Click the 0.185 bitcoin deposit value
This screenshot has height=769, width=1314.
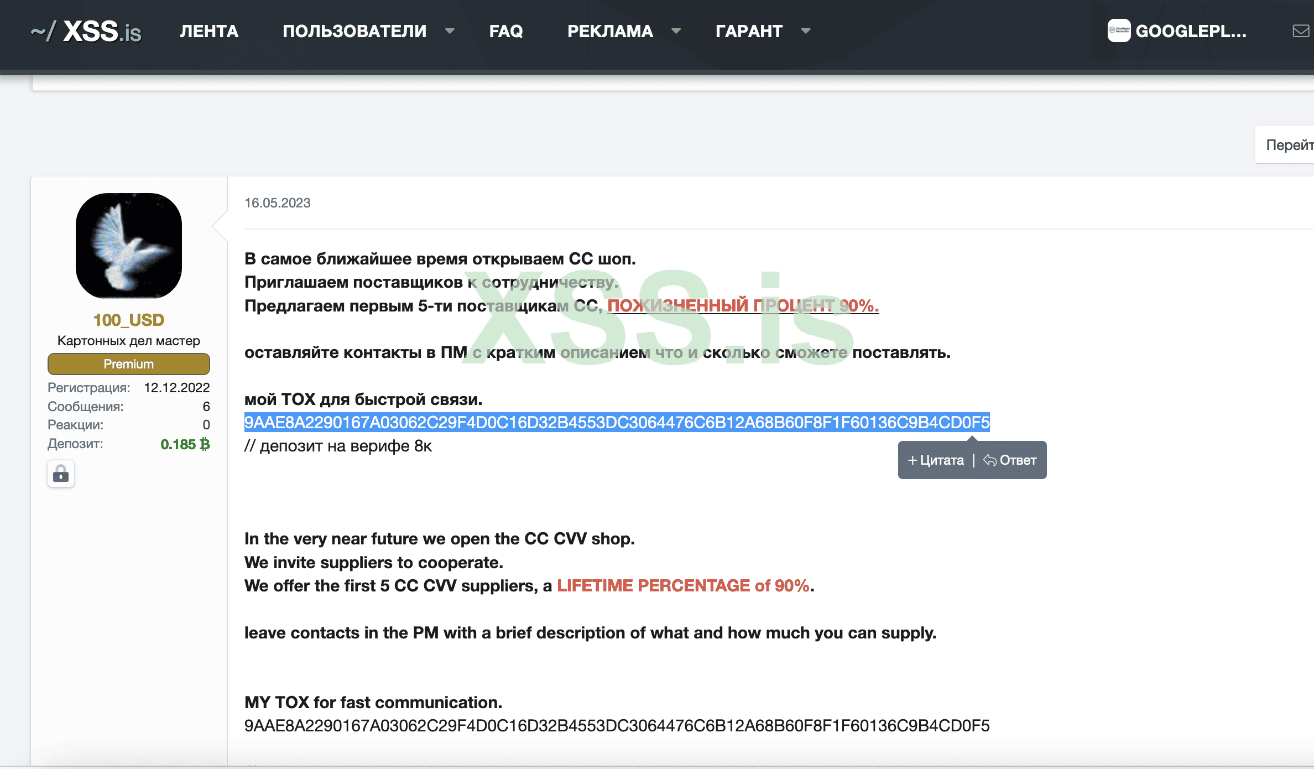click(x=185, y=444)
